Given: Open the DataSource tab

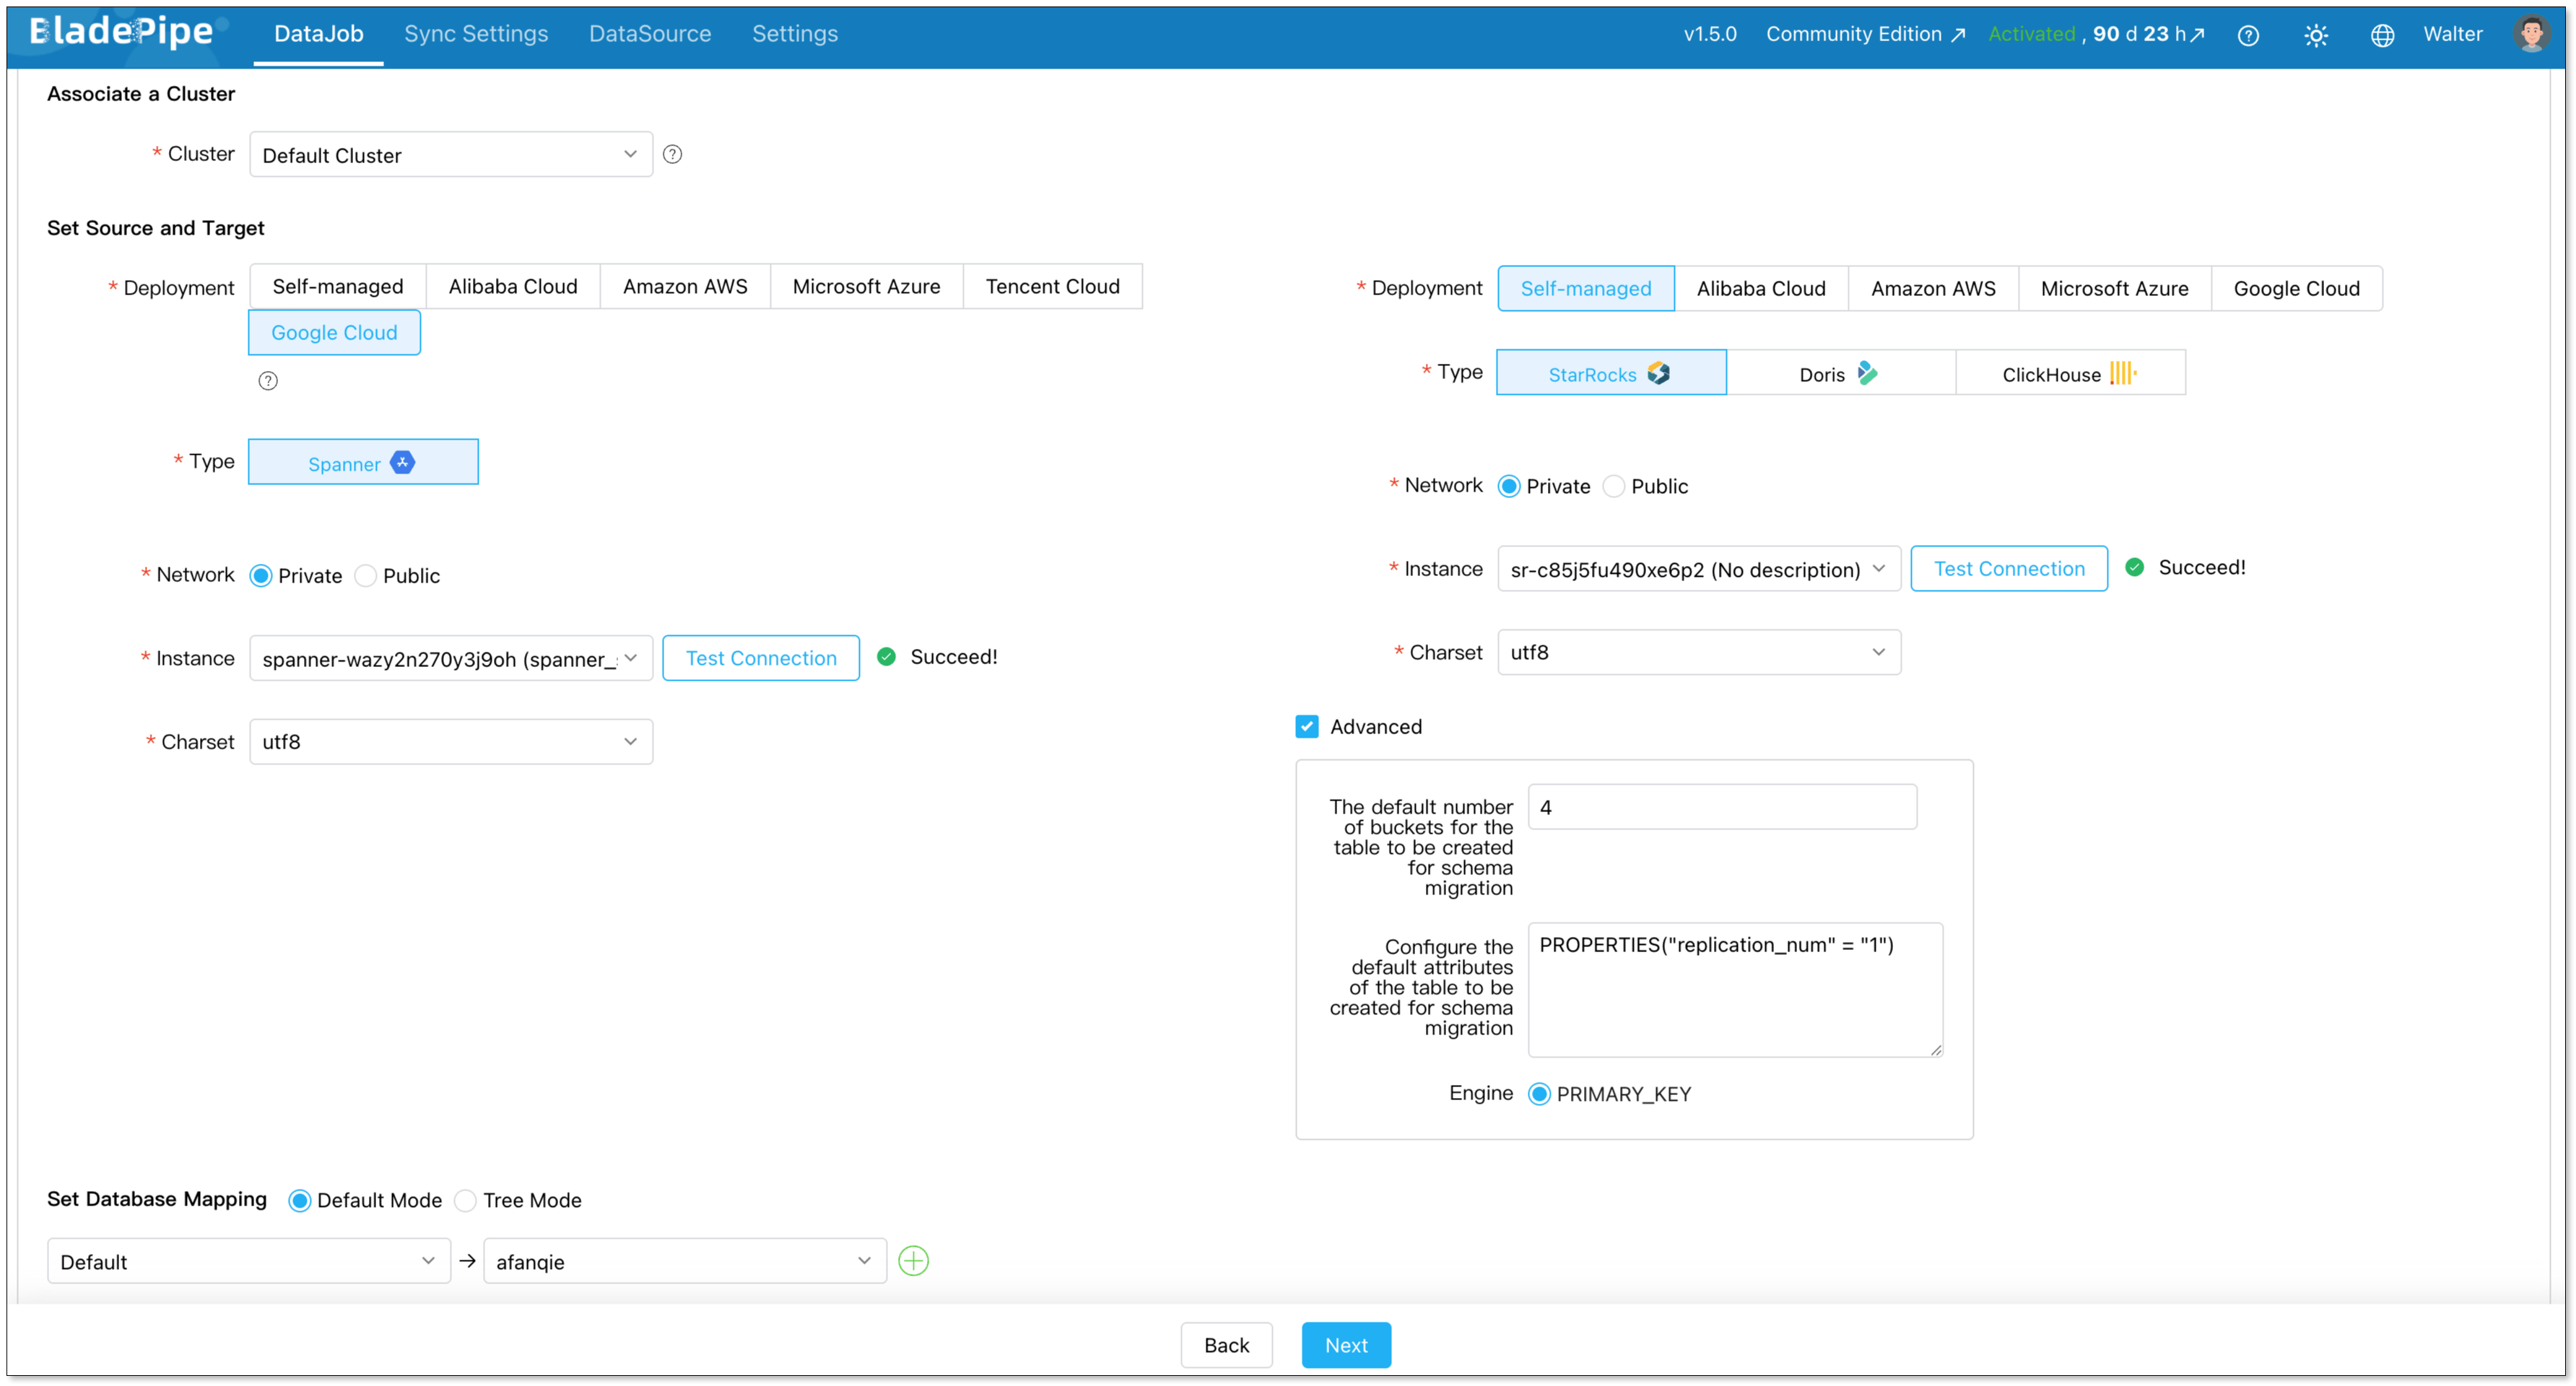Looking at the screenshot, I should tap(650, 34).
